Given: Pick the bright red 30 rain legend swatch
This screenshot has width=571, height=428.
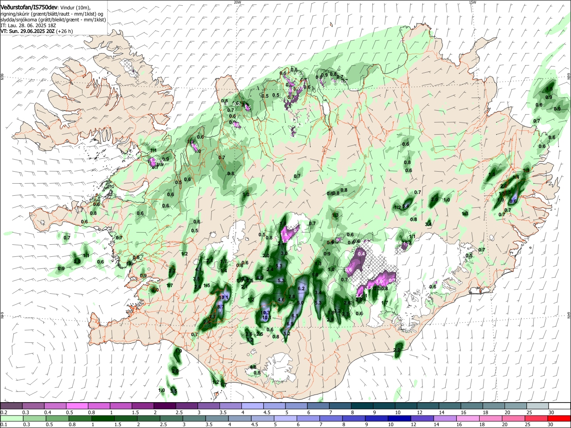Looking at the screenshot, I should (559, 418).
